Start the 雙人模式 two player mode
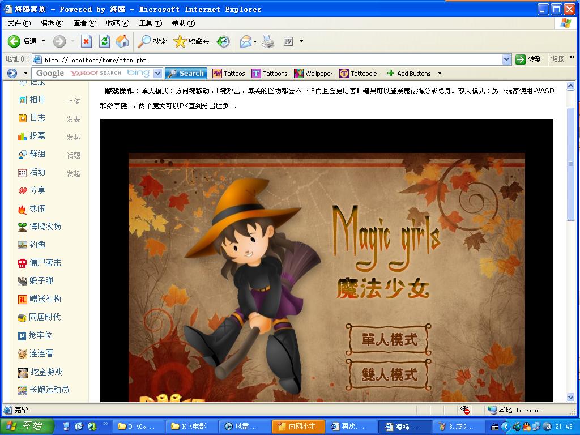Image resolution: width=580 pixels, height=435 pixels. (x=389, y=374)
